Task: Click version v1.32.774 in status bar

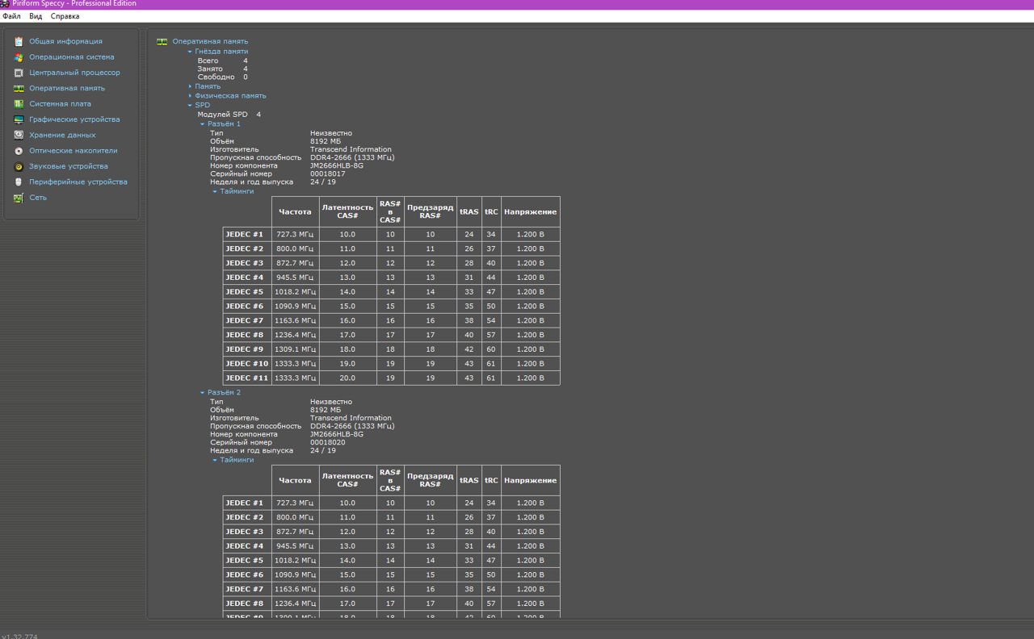Action: (19, 637)
